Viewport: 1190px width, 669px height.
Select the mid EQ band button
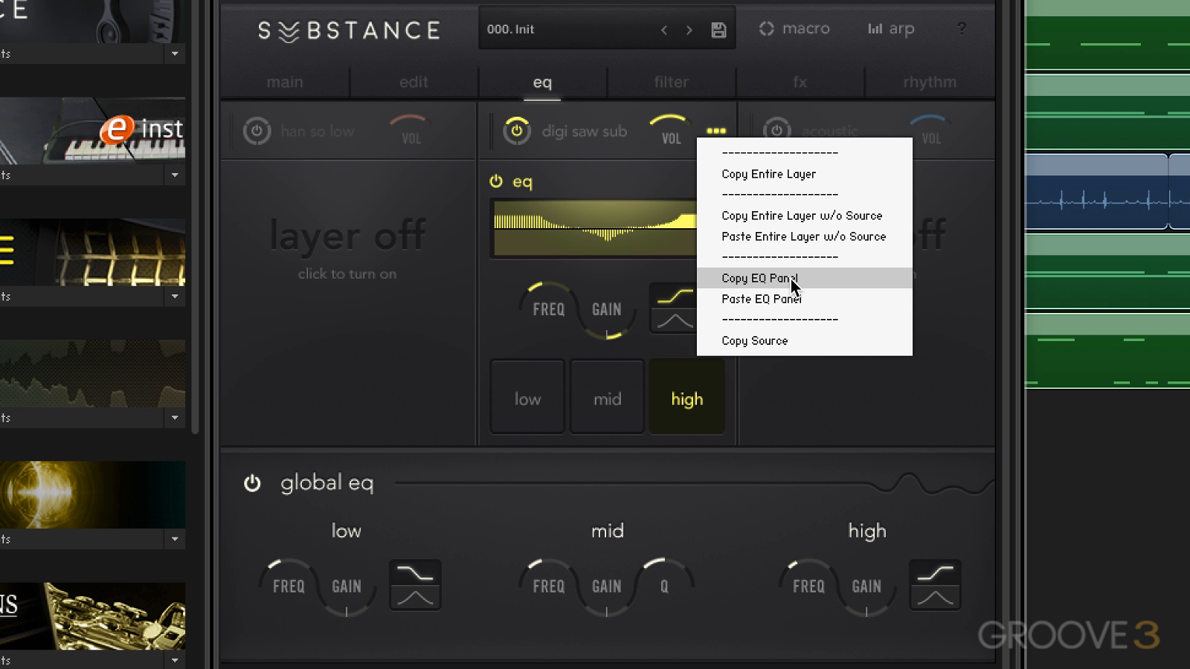click(607, 399)
